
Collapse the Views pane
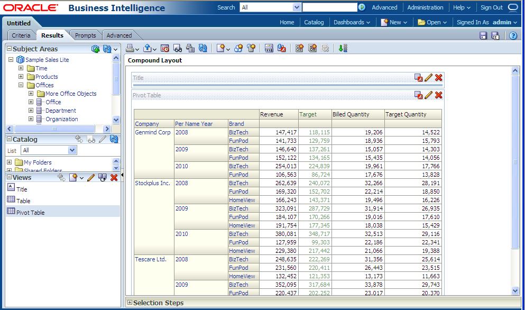coord(10,177)
